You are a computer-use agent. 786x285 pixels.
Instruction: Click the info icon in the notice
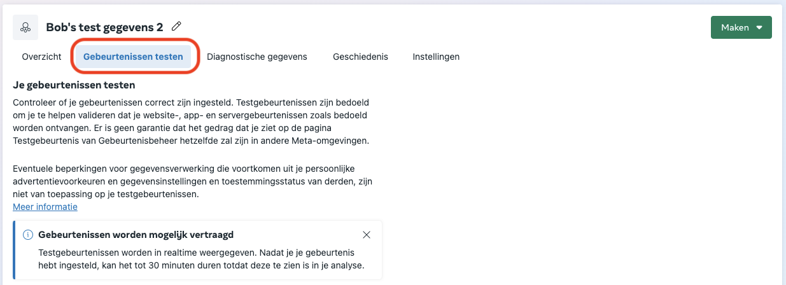[28, 235]
